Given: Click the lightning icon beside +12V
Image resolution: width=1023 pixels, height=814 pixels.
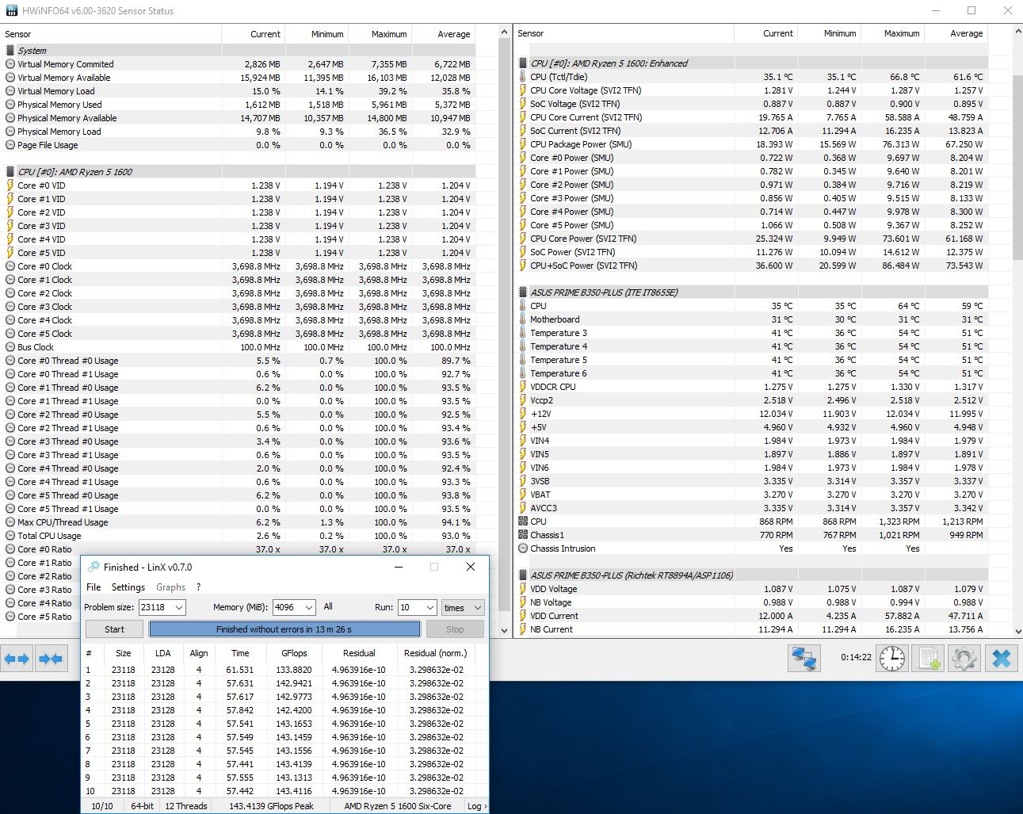Looking at the screenshot, I should 523,414.
